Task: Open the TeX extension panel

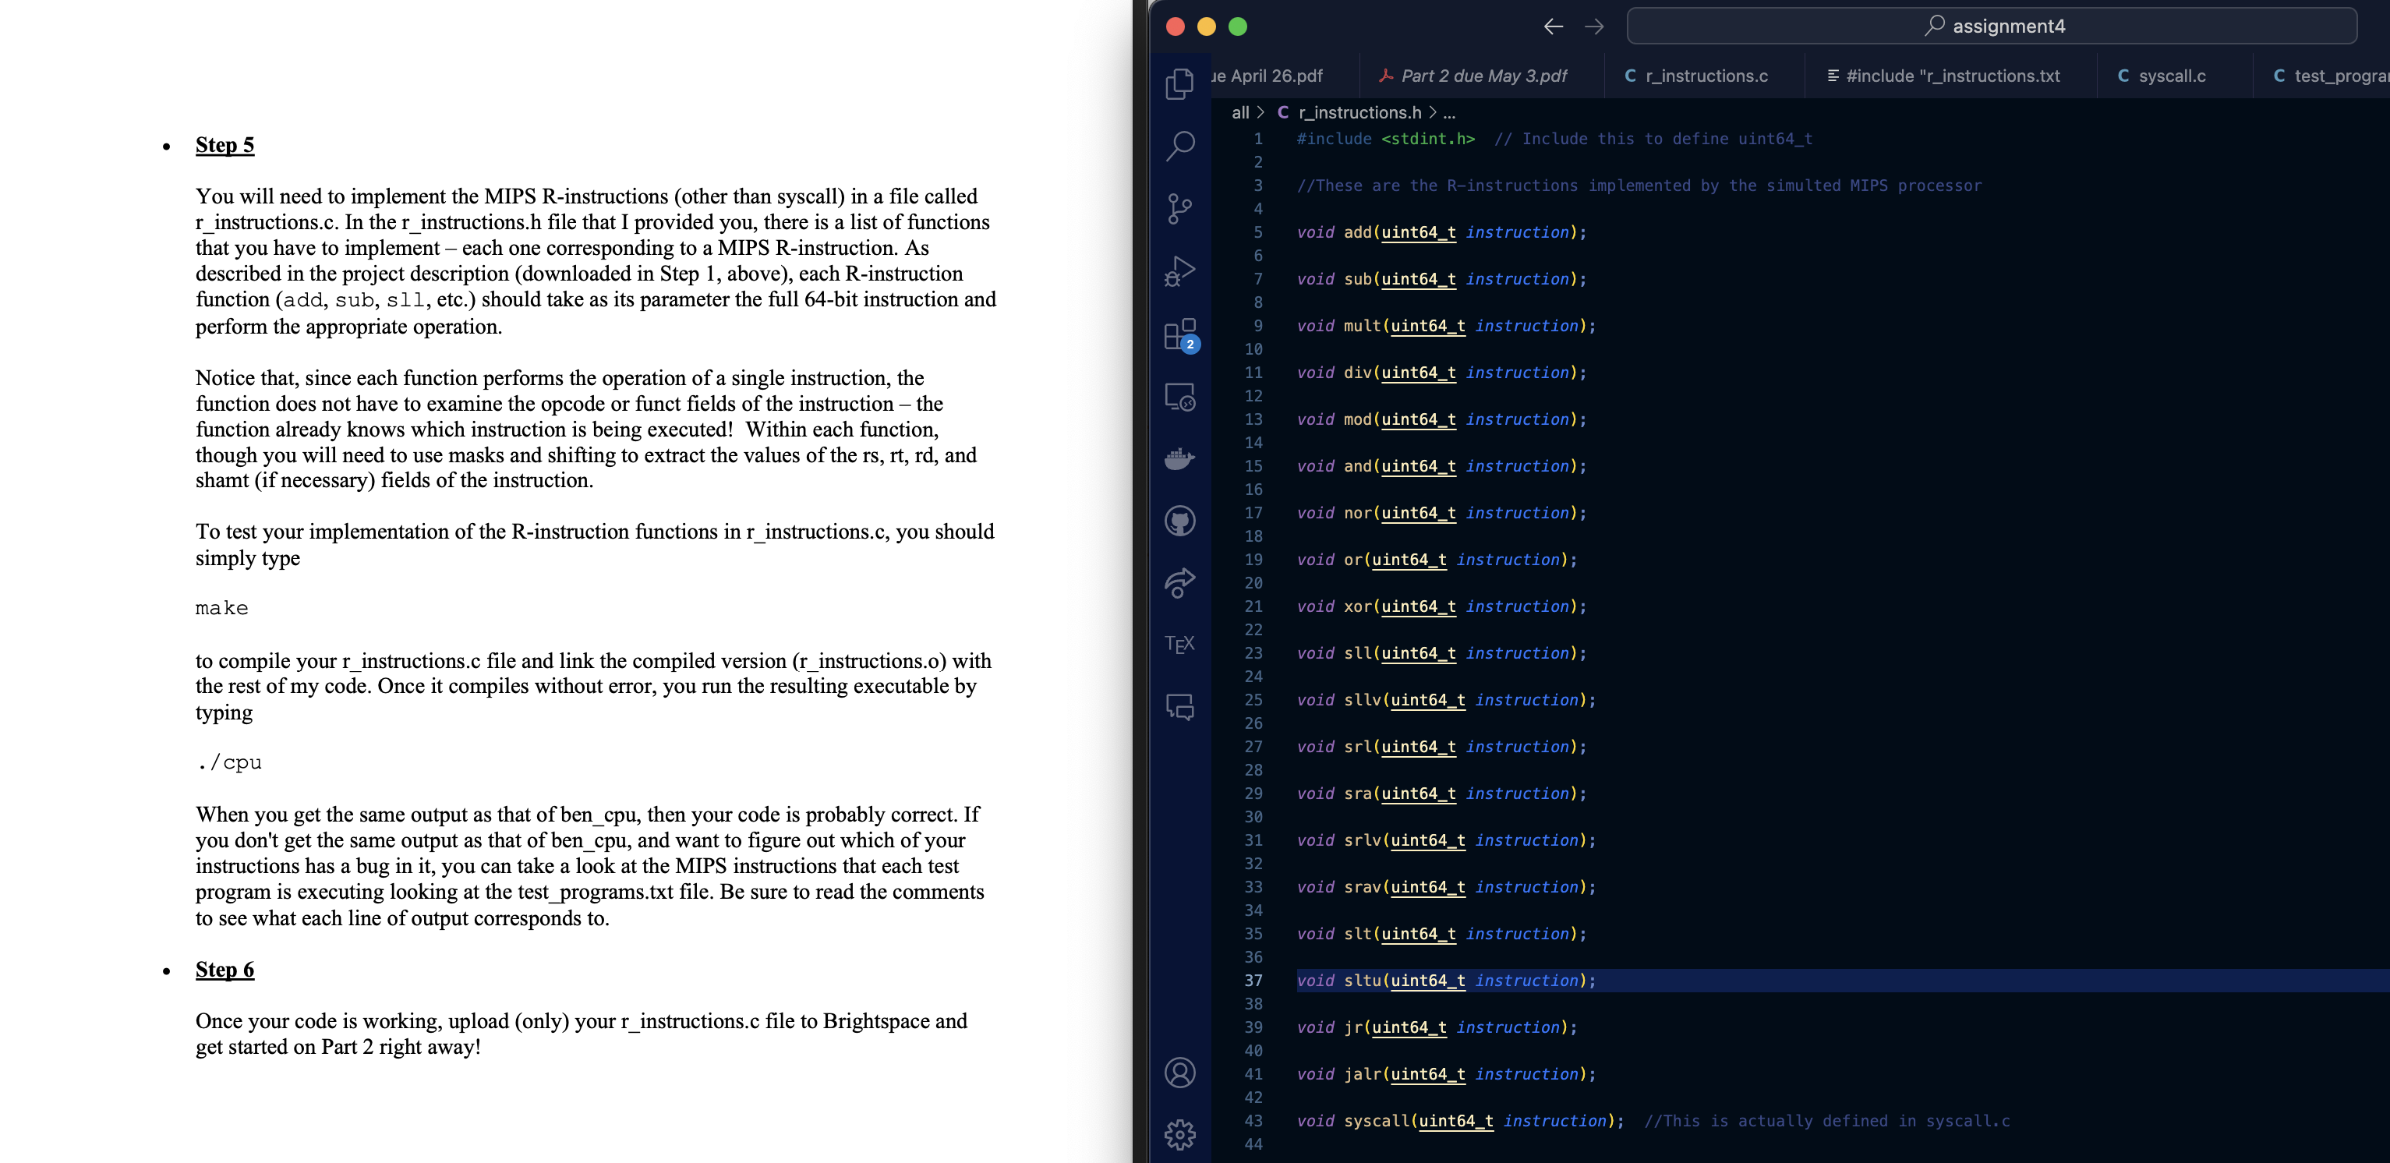Action: [x=1179, y=641]
